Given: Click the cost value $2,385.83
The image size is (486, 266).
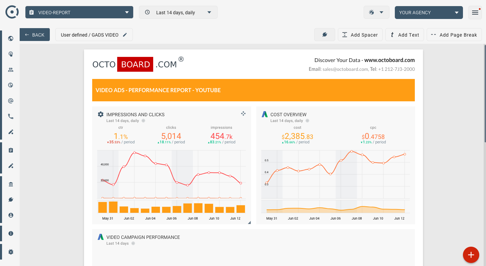Looking at the screenshot, I should click(x=297, y=137).
